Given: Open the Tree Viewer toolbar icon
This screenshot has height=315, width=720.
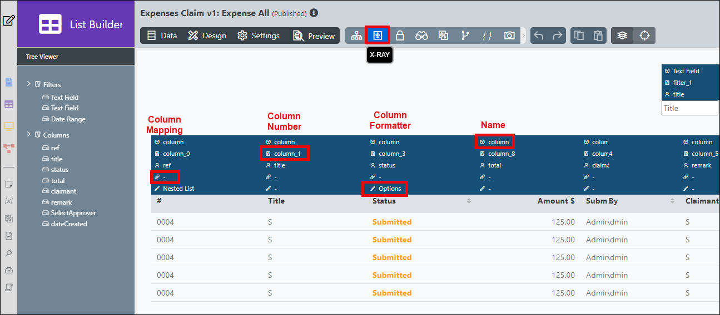Looking at the screenshot, I should (356, 35).
